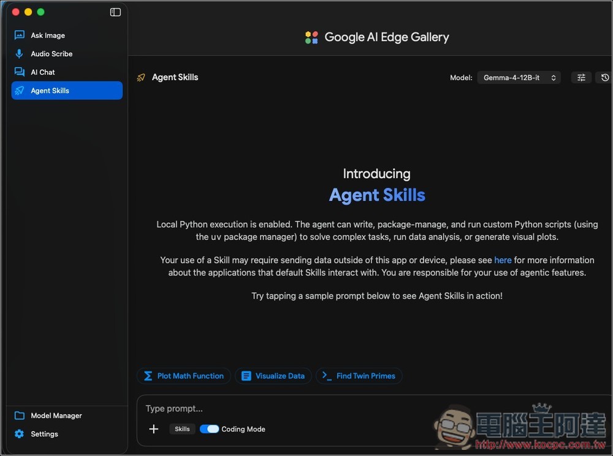The height and width of the screenshot is (456, 613).
Task: Click the macOS green zoom window button
Action: pos(40,12)
